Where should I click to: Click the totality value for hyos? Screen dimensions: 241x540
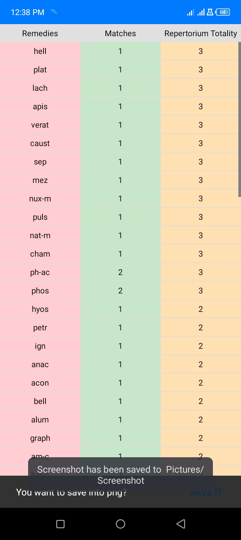click(200, 309)
